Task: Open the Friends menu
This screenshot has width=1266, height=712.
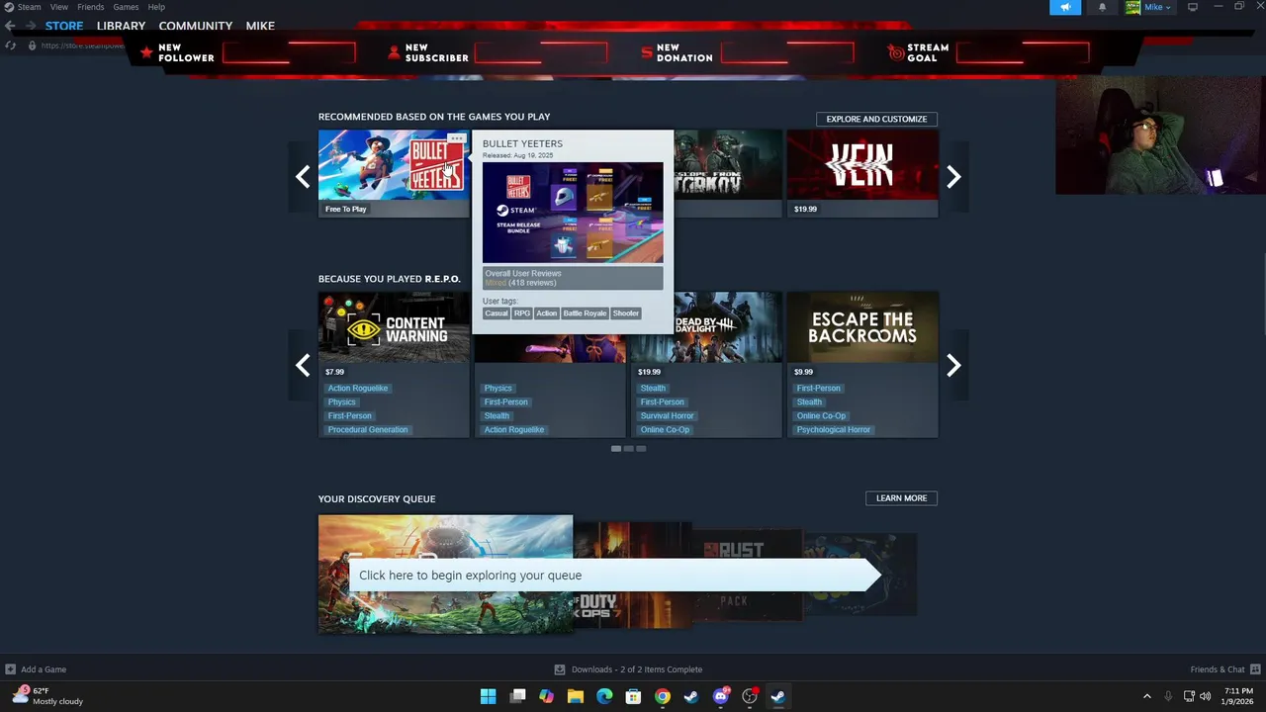Action: (x=90, y=7)
